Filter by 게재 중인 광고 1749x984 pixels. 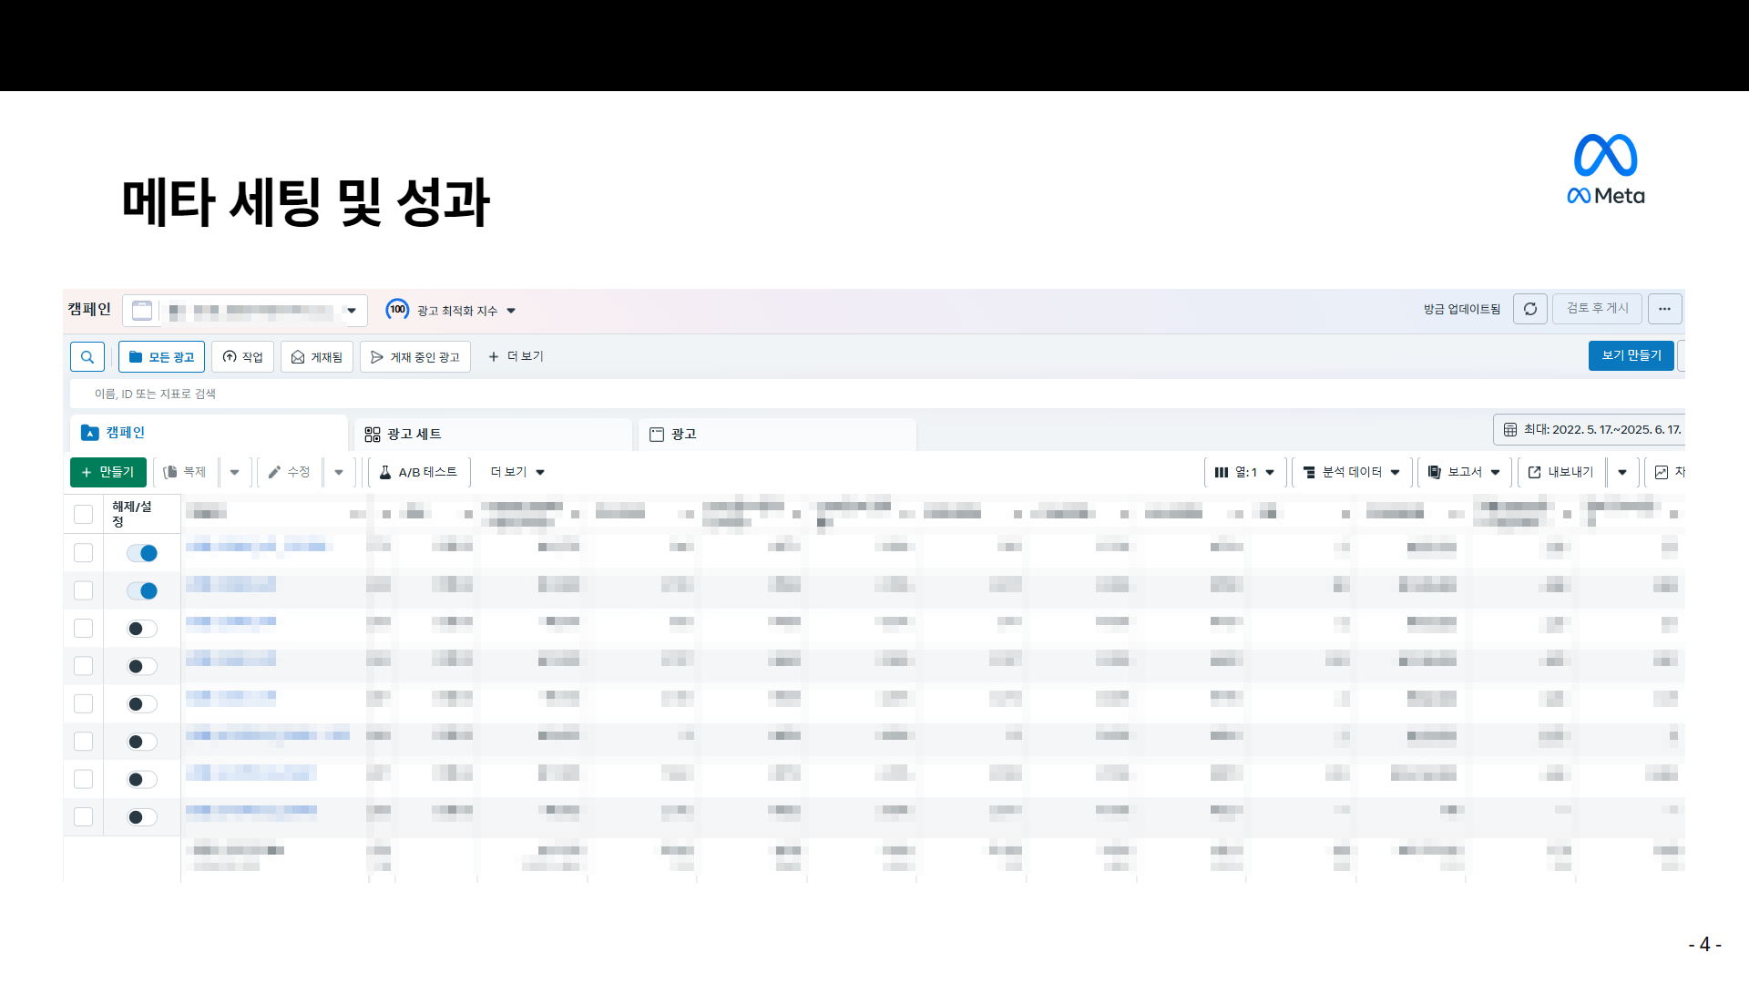(x=414, y=357)
